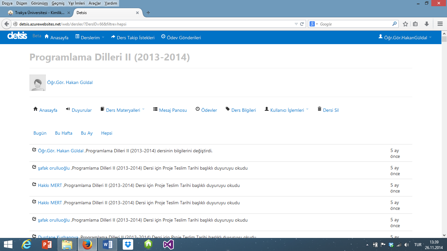Click the Ders Materyalleri book icon
The image size is (447, 251).
click(102, 109)
